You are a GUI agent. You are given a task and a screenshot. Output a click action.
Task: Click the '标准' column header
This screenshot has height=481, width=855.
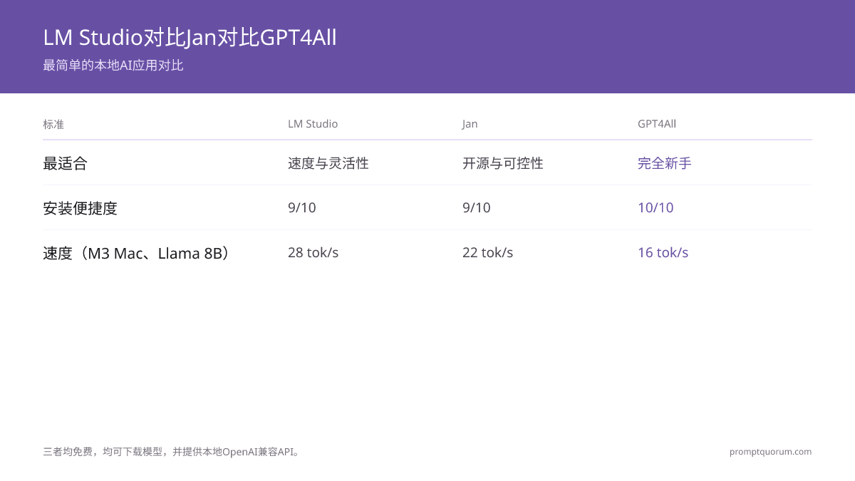click(53, 124)
